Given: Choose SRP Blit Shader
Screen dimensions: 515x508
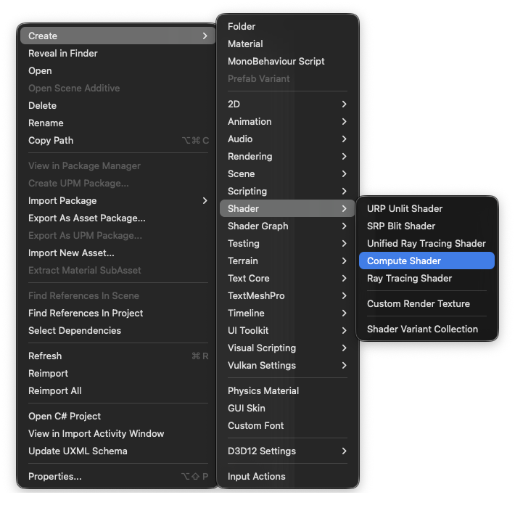Looking at the screenshot, I should pos(427,226).
